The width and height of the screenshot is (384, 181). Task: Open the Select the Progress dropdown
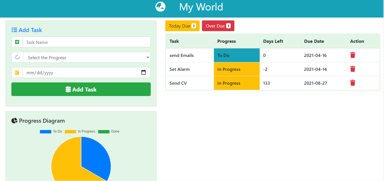[87, 57]
